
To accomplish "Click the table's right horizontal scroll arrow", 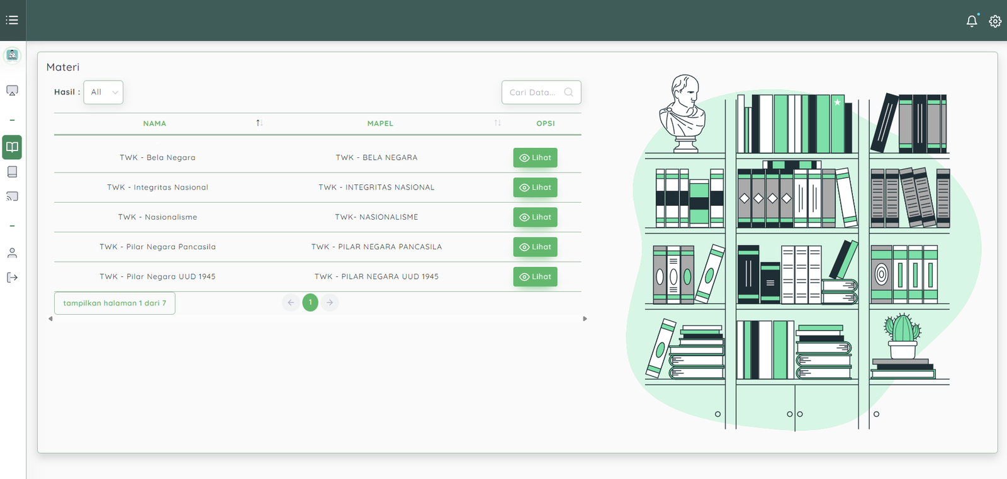I will coord(585,319).
